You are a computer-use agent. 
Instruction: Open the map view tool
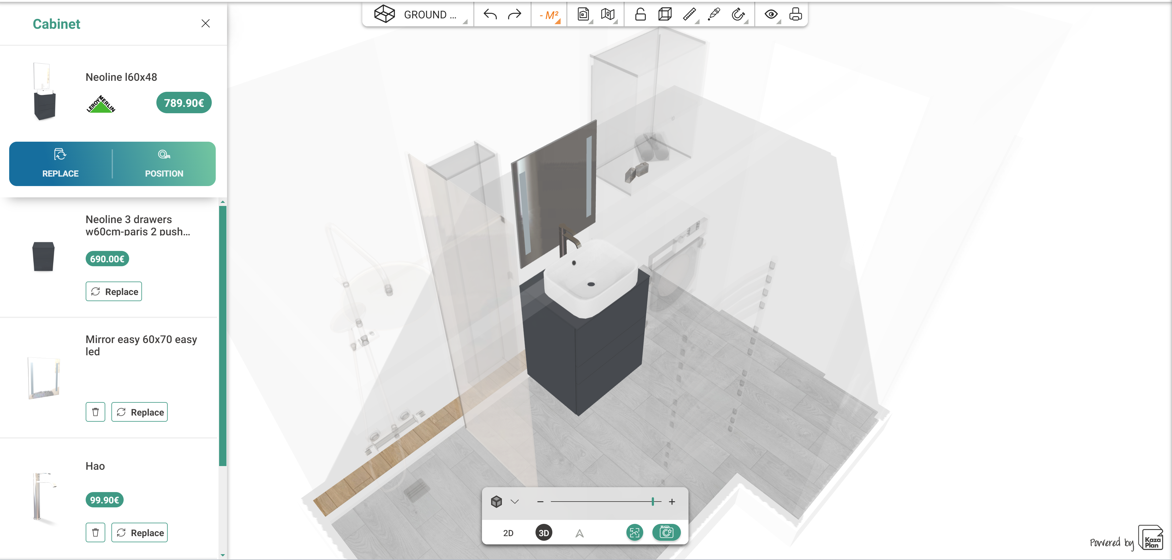(x=608, y=15)
